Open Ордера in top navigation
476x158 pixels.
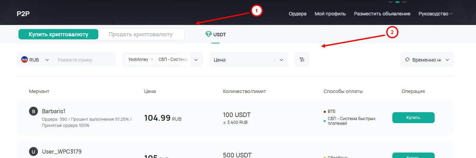[x=297, y=14]
